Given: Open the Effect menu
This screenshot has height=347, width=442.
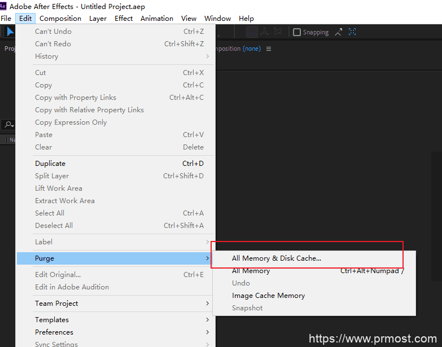Looking at the screenshot, I should (x=124, y=18).
